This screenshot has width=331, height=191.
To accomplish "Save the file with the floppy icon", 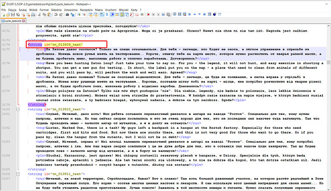I will tap(13, 14).
